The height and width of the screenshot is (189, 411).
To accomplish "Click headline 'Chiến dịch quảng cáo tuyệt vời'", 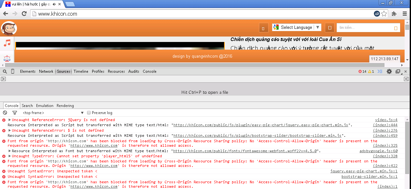I will 286,39.
